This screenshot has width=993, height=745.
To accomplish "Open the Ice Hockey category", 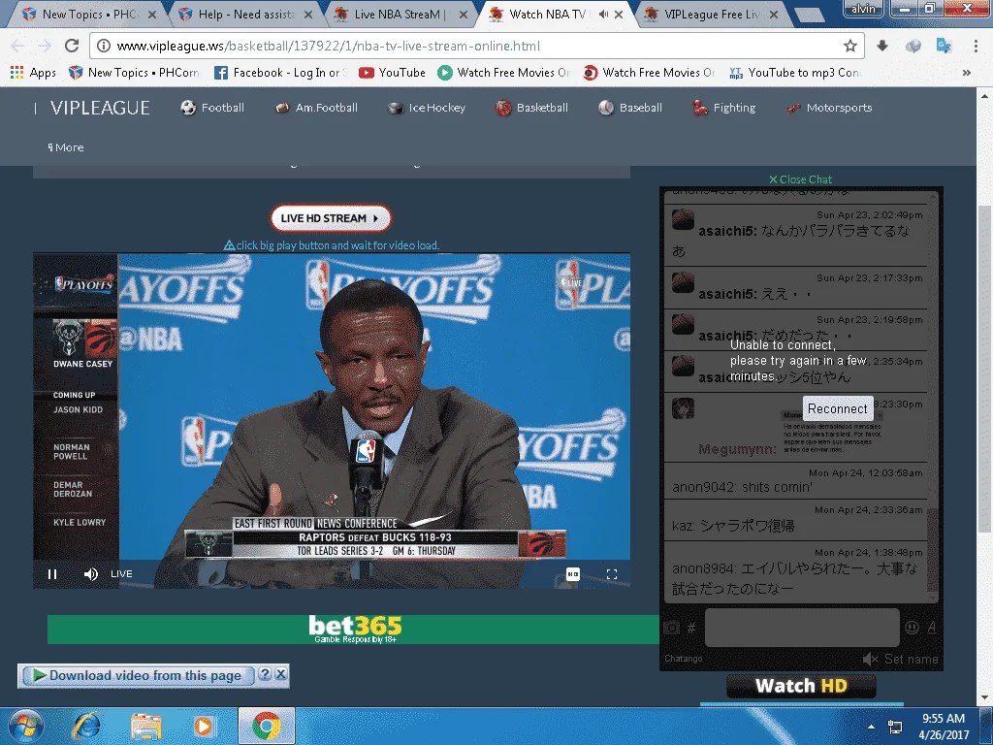I will [x=427, y=108].
